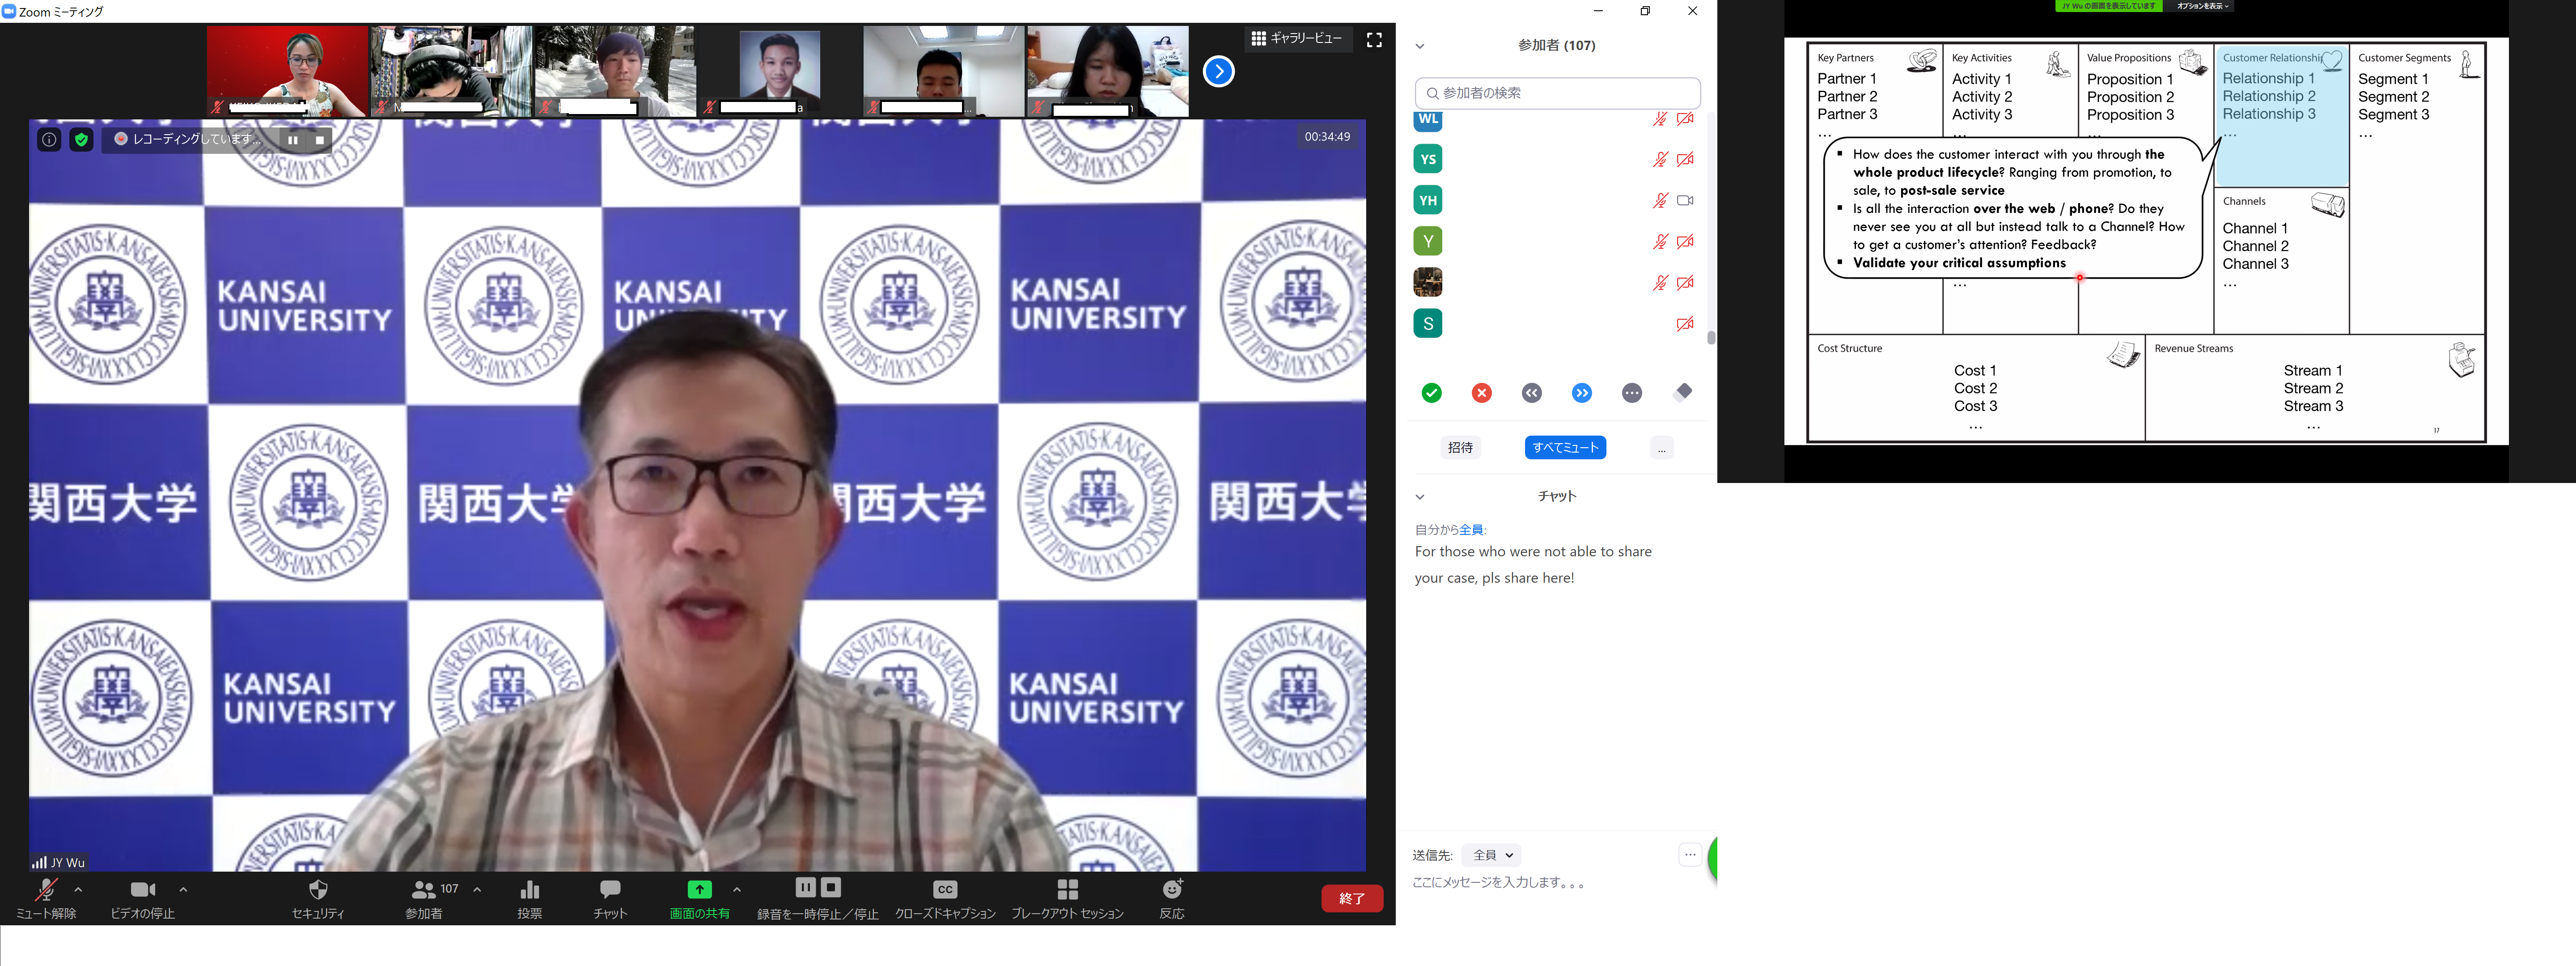Click the green Yes checkmark feedback icon
This screenshot has width=2576, height=966.
point(1432,393)
